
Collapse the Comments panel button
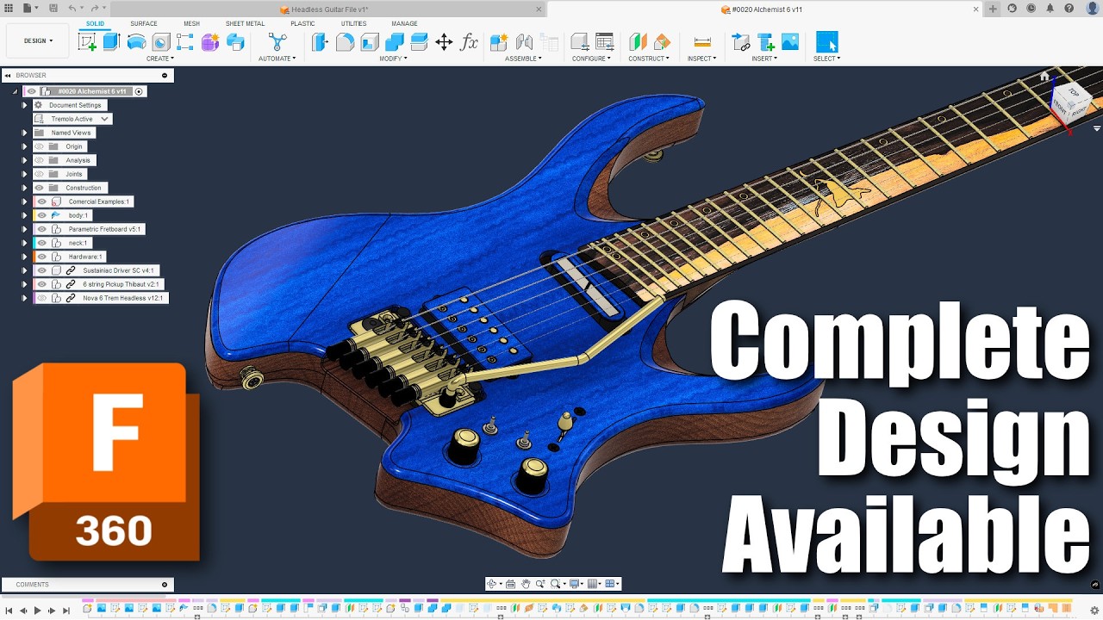point(165,585)
